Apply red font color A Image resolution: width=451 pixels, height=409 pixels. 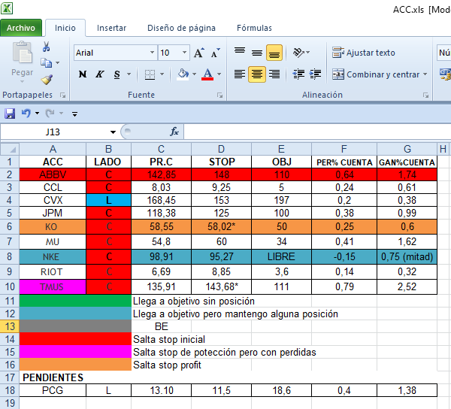pos(207,74)
